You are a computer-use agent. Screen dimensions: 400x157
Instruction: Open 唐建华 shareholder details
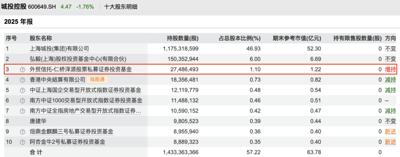[39, 121]
